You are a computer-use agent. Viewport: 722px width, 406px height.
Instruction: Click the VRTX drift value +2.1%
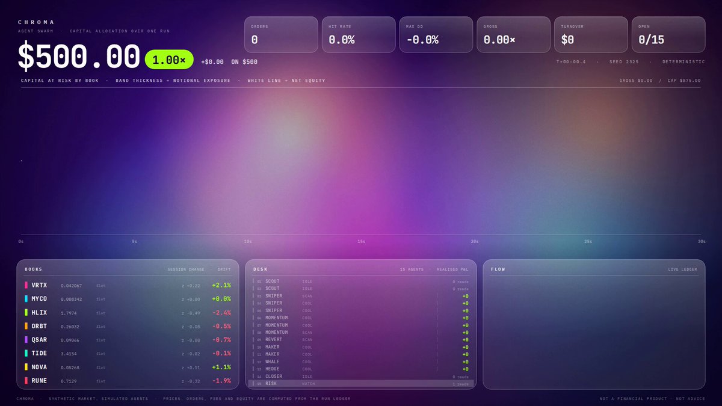(221, 285)
